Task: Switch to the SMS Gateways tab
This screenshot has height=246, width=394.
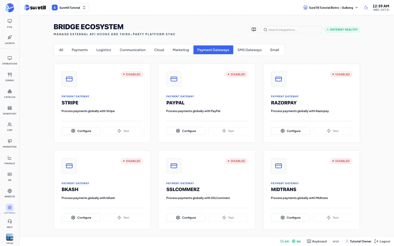Action: pos(250,50)
